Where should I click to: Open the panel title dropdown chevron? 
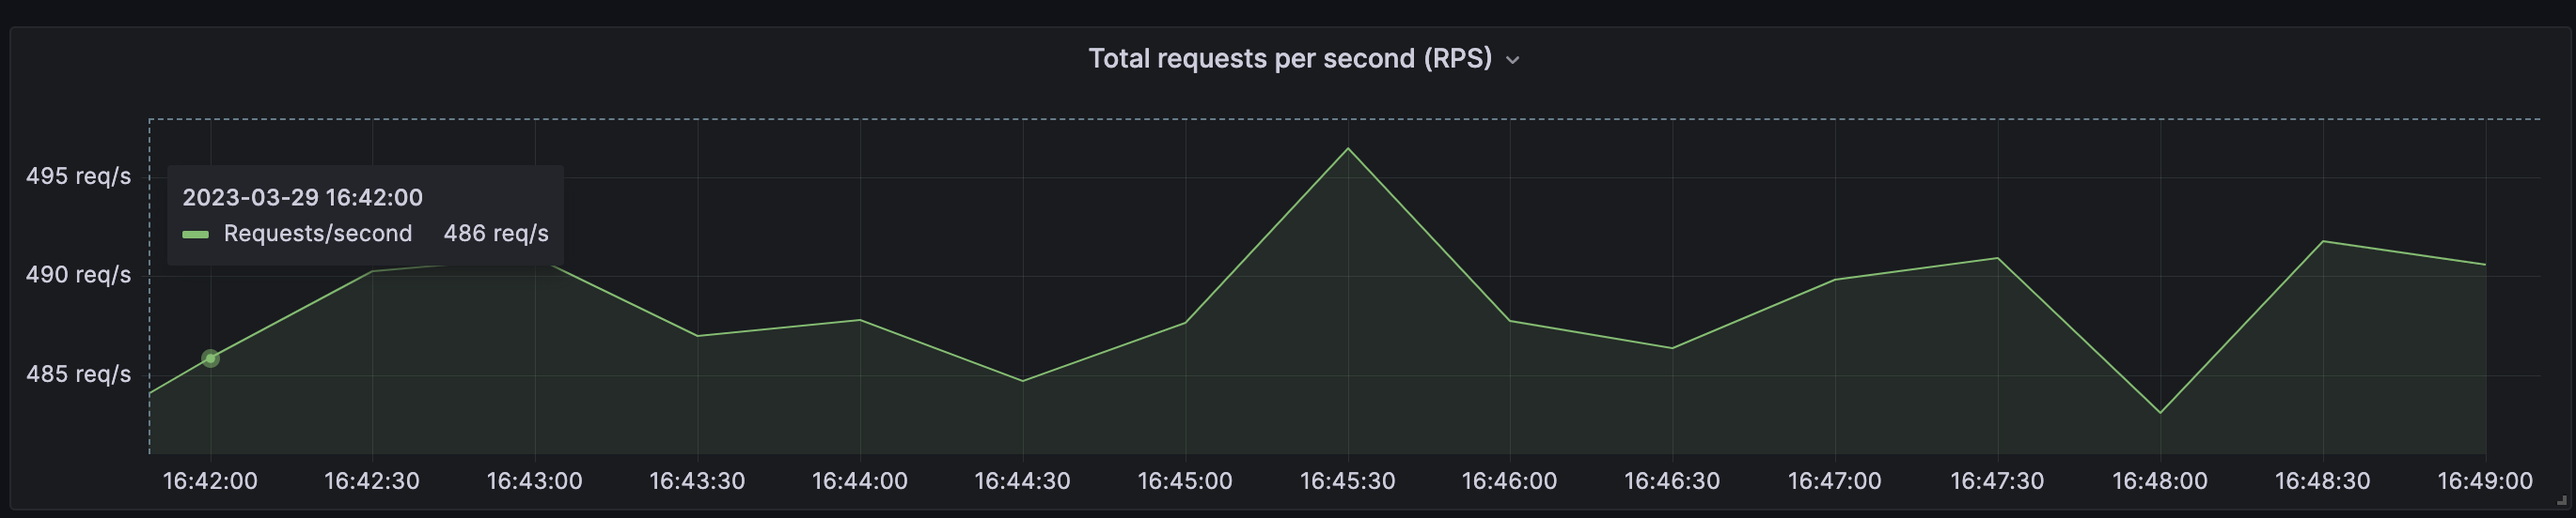tap(1513, 61)
